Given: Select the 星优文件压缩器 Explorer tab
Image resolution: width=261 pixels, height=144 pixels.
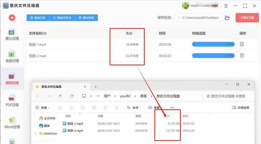Looking at the screenshot, I should (61, 87).
